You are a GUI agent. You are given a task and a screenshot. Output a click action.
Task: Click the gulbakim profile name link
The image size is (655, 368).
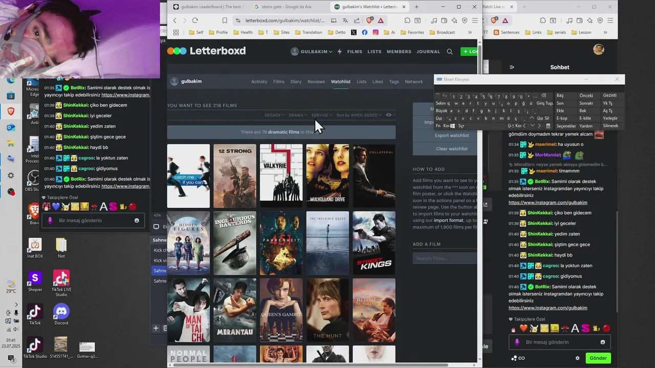coord(191,82)
